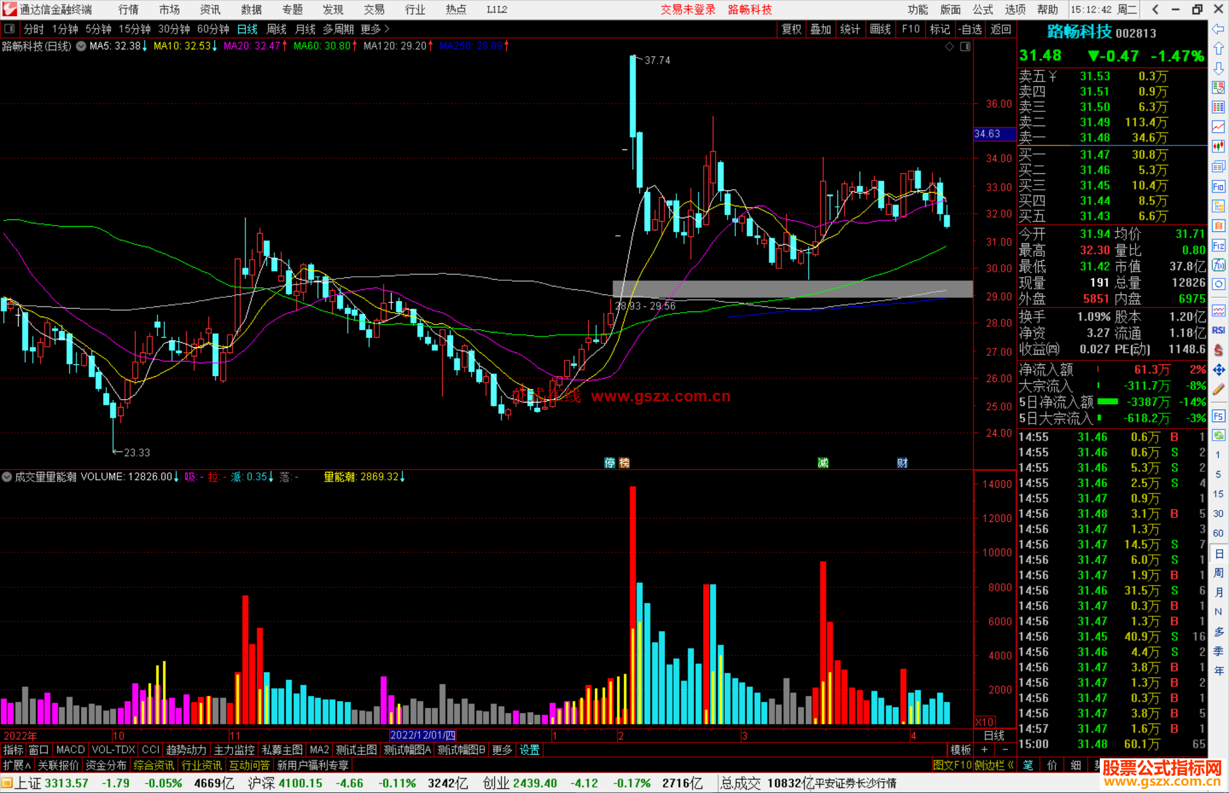Image resolution: width=1229 pixels, height=793 pixels.
Task: Click the gray 28.93-29.56 price band
Action: coord(792,289)
